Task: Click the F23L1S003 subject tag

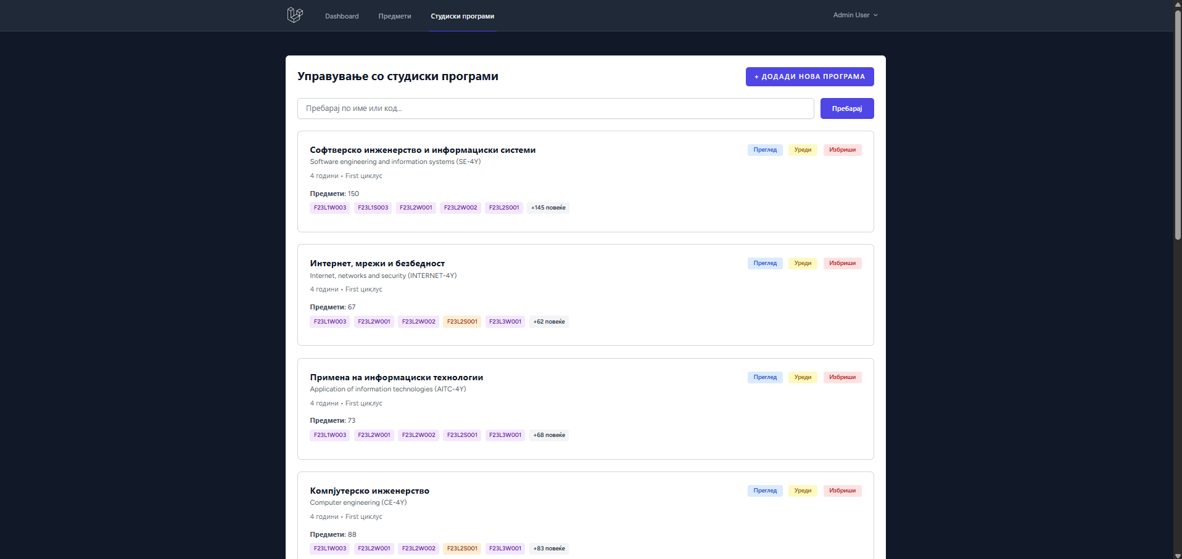Action: [x=373, y=208]
